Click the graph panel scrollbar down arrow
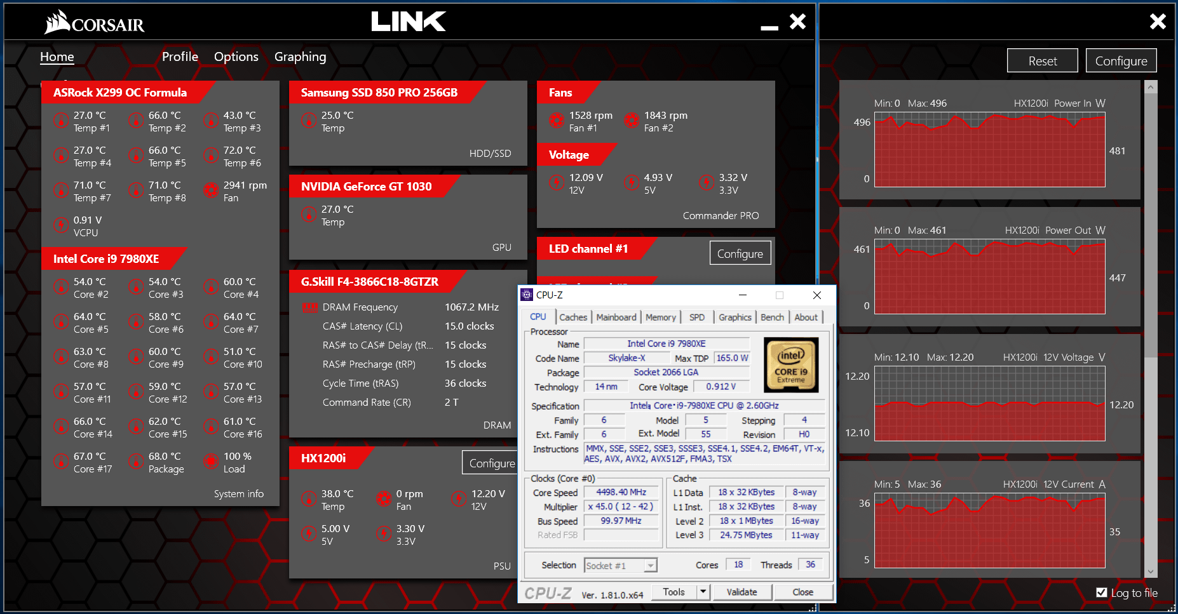Screen dimensions: 1178x614 coord(1151,571)
